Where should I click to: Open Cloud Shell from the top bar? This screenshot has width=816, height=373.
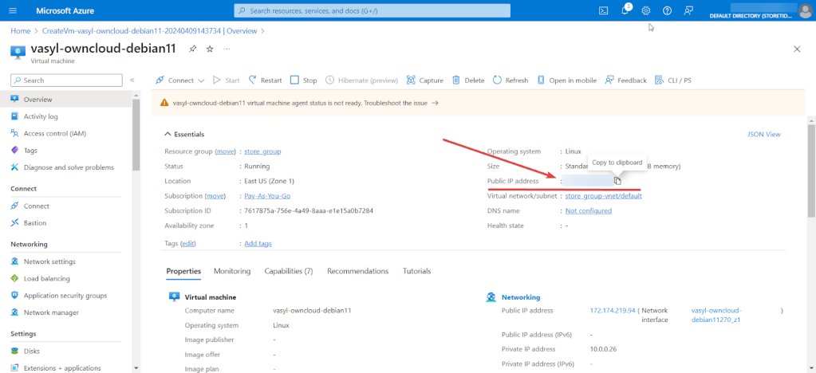[604, 10]
